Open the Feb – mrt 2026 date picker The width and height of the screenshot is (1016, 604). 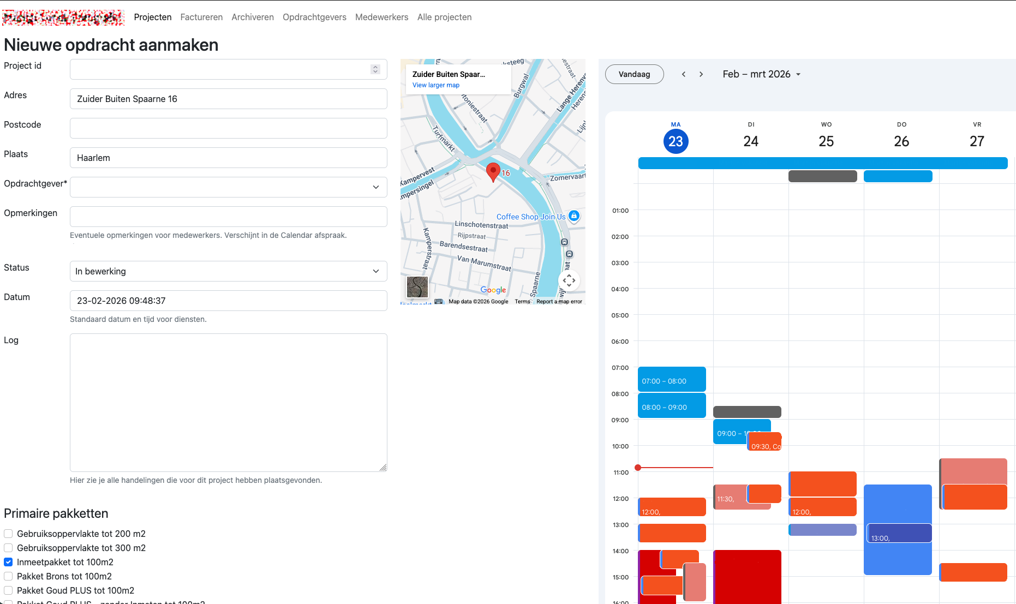[x=762, y=74]
